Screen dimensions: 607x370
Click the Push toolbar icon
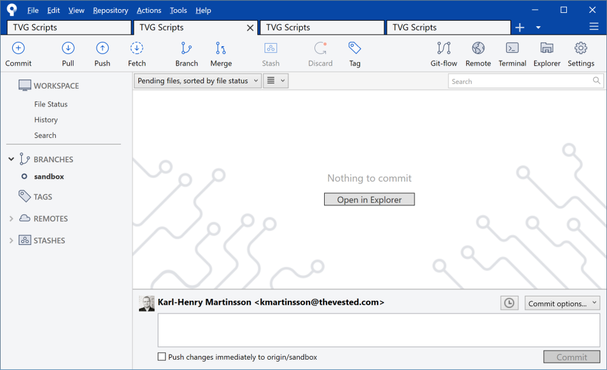point(102,48)
